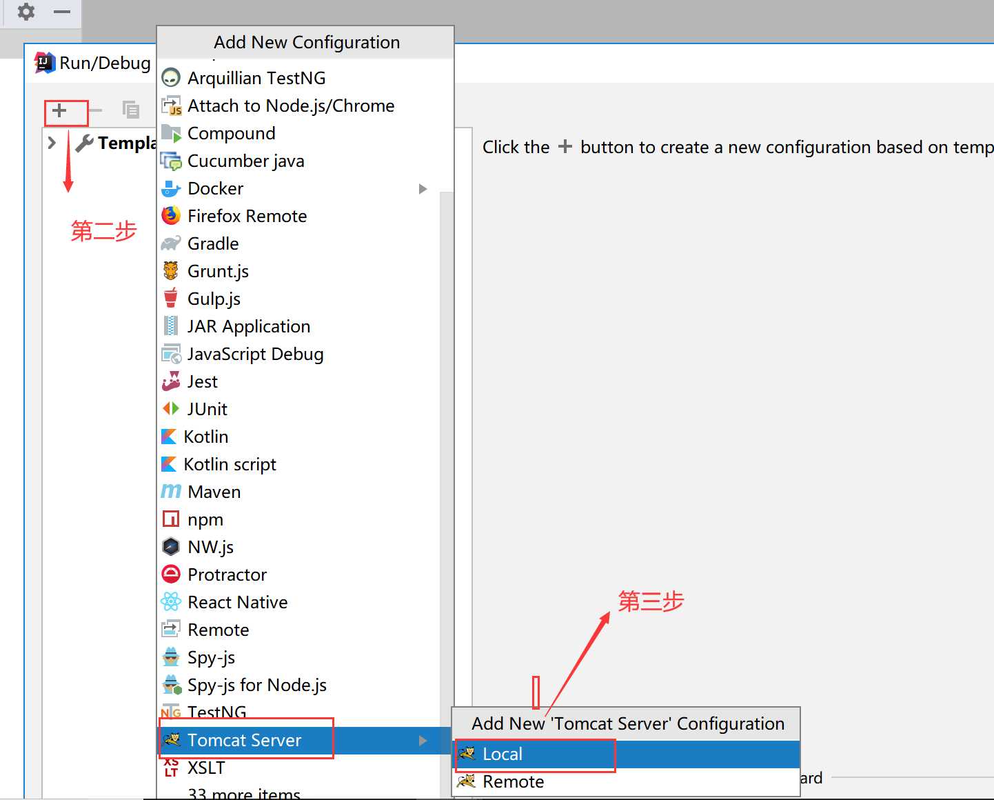Click the Compound configuration icon
The width and height of the screenshot is (994, 800).
click(x=171, y=133)
